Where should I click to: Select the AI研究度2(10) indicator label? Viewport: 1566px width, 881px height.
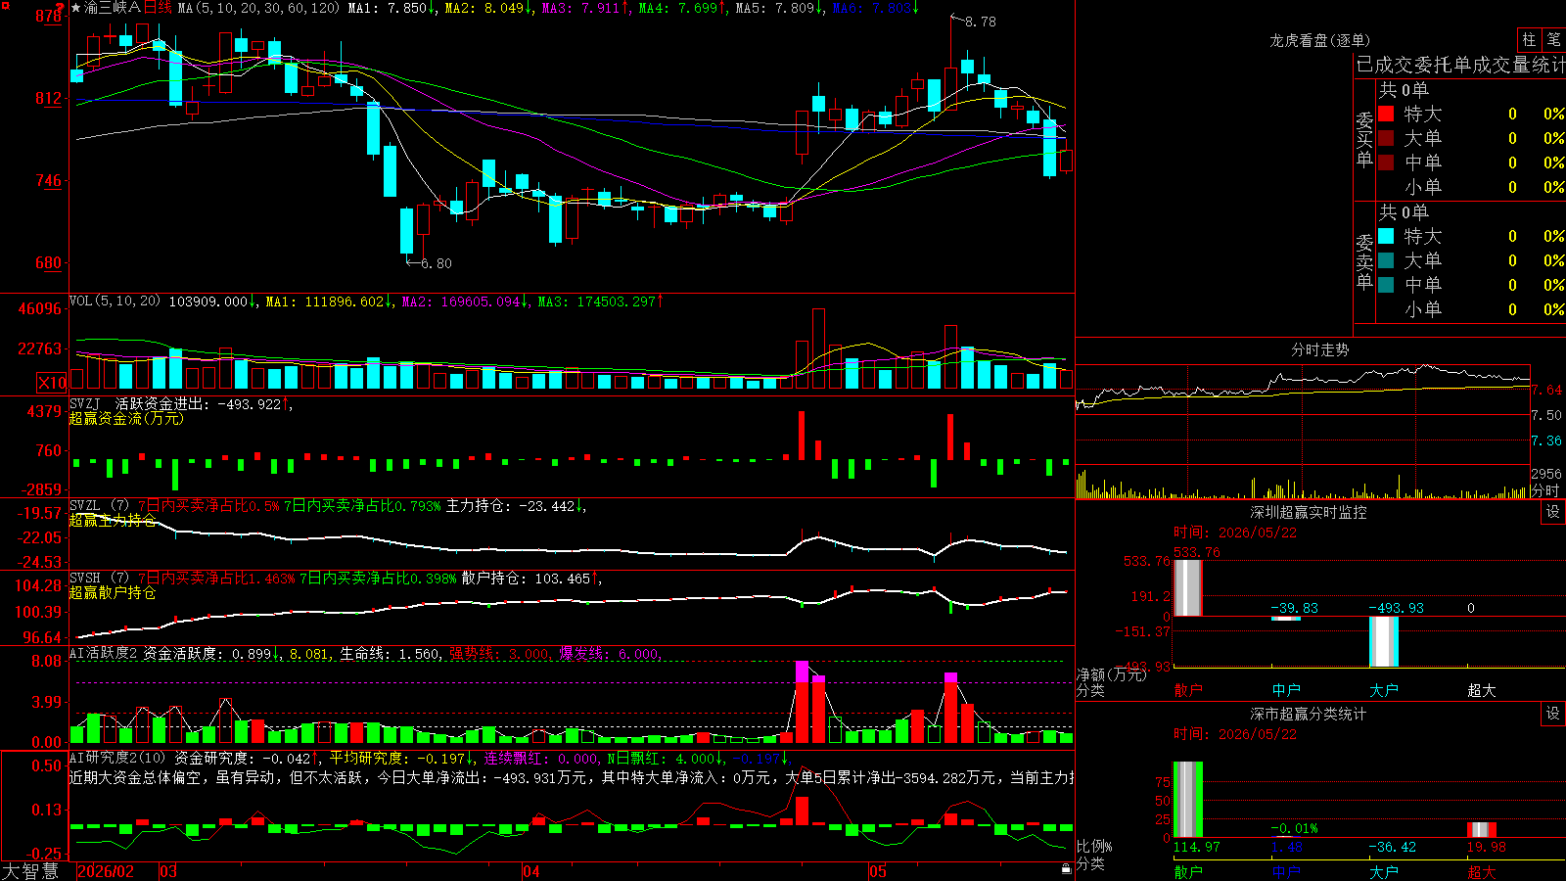[x=117, y=758]
